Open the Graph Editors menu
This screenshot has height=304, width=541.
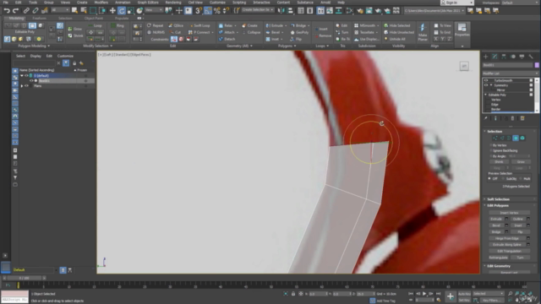point(148,3)
